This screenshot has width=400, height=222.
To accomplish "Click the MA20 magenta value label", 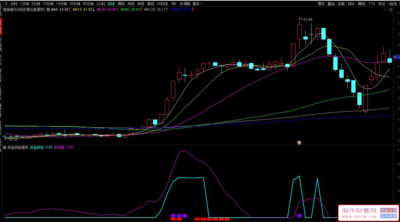I will [107, 10].
